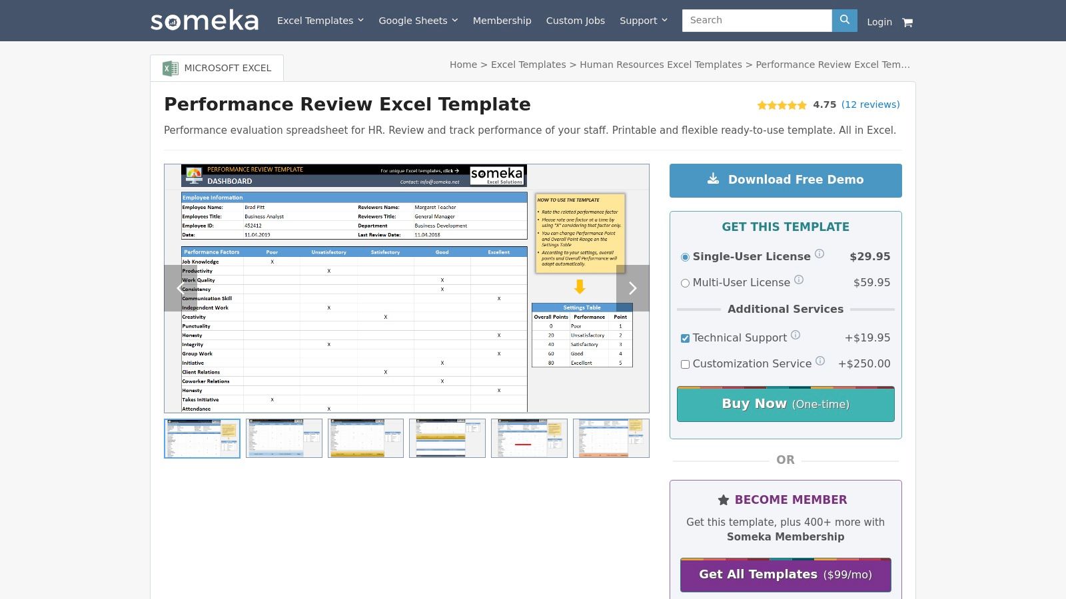1066x599 pixels.
Task: Click the Microsoft Excel badge icon
Action: pos(170,67)
